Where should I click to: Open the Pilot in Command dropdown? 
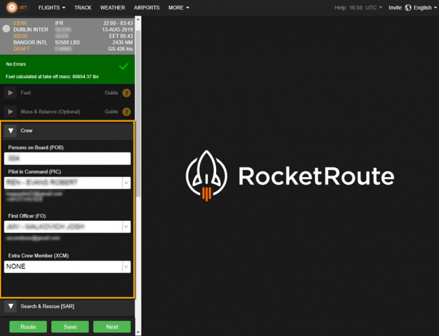coord(126,183)
